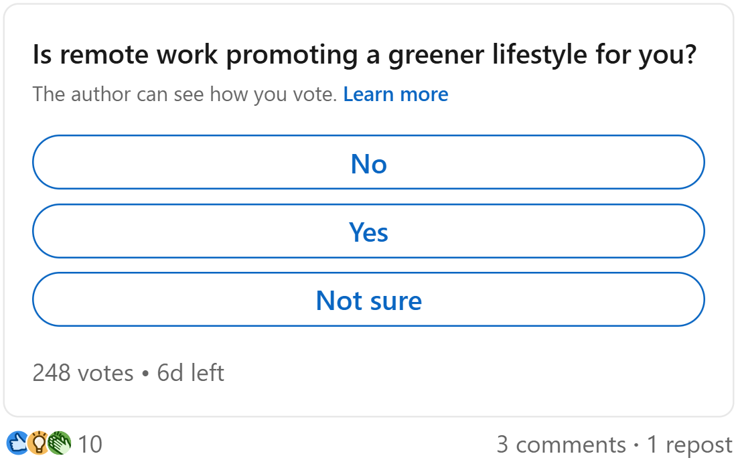Click the Insightful lightbulb reaction icon
736x462 pixels.
(38, 443)
